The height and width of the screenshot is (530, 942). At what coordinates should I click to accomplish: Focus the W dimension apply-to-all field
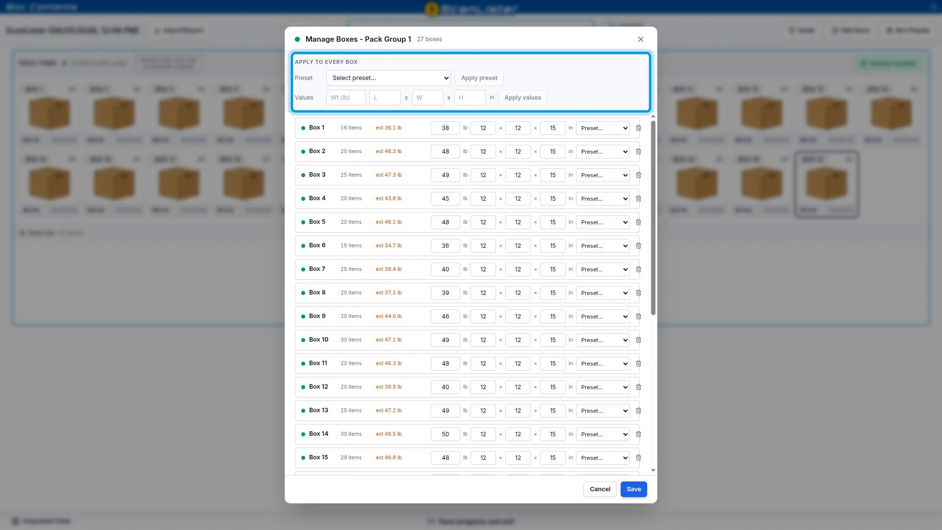(427, 98)
